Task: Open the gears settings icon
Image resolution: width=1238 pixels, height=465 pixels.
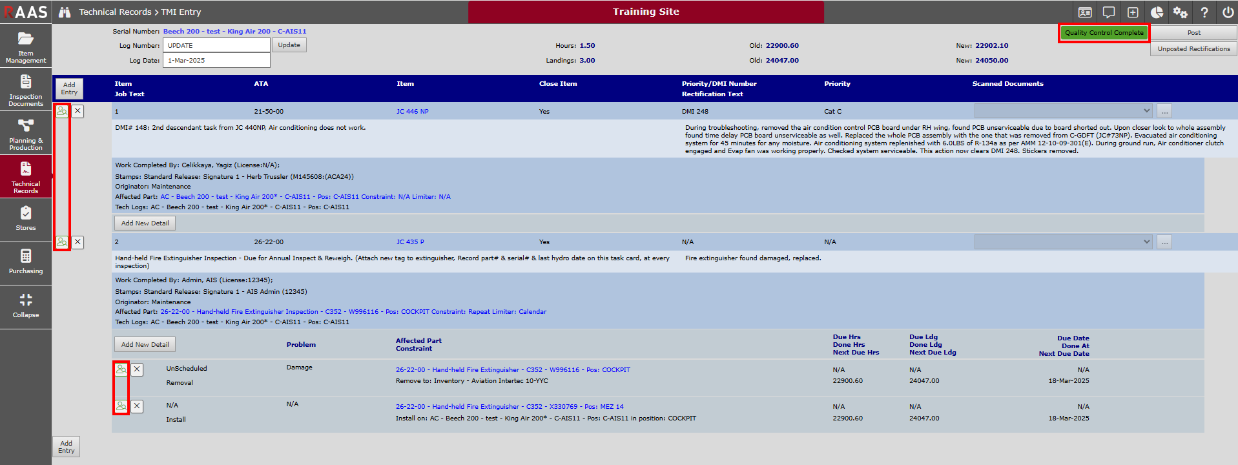Action: [x=1181, y=12]
